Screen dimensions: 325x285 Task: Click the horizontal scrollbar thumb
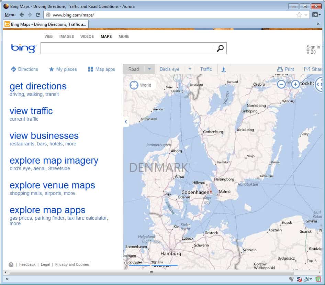152,272
